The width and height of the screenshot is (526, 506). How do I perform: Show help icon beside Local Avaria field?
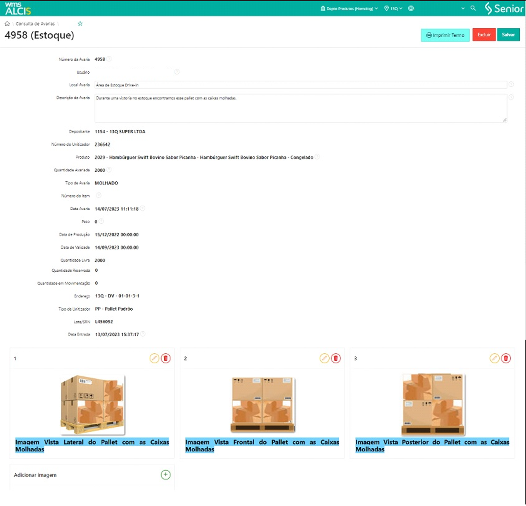(511, 84)
